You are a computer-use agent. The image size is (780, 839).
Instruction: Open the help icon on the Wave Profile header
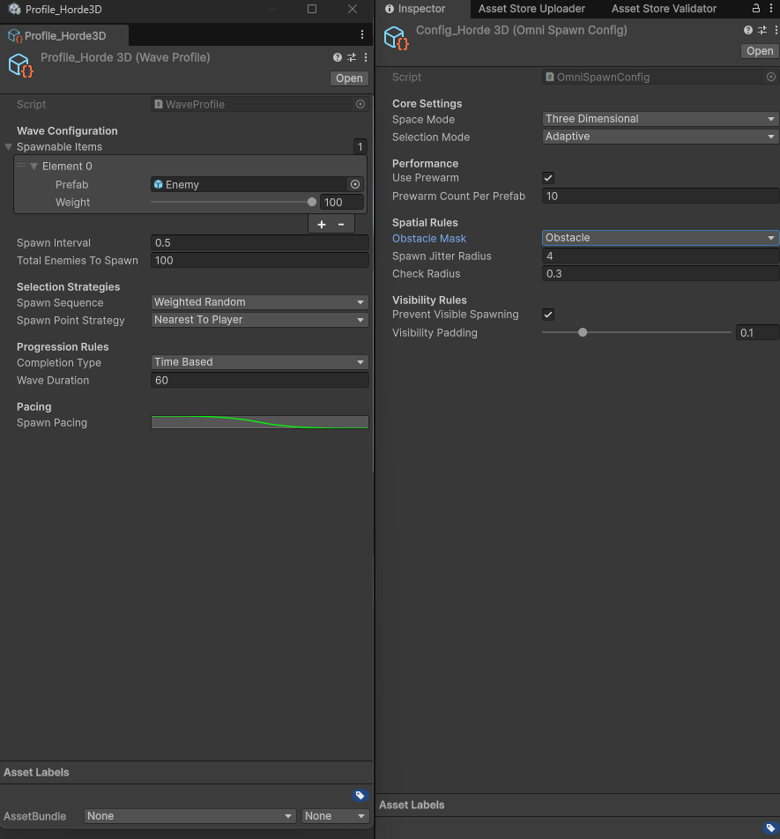point(336,56)
